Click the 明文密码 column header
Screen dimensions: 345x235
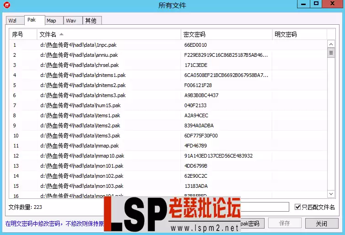coord(300,34)
